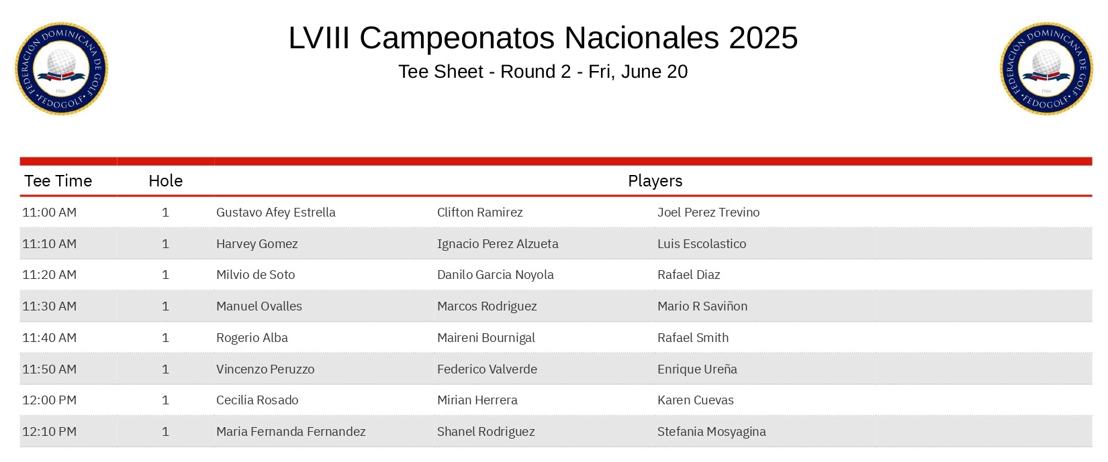Click player Mario R Saviñon
Screen dimensions: 1108x462
702,306
